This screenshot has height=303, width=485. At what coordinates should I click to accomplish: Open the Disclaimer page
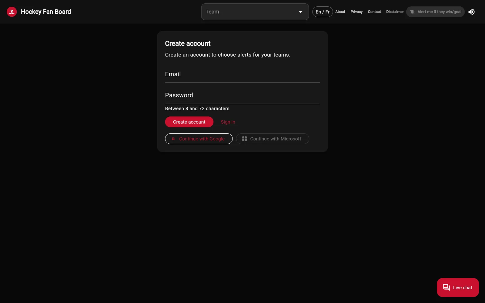pos(395,12)
